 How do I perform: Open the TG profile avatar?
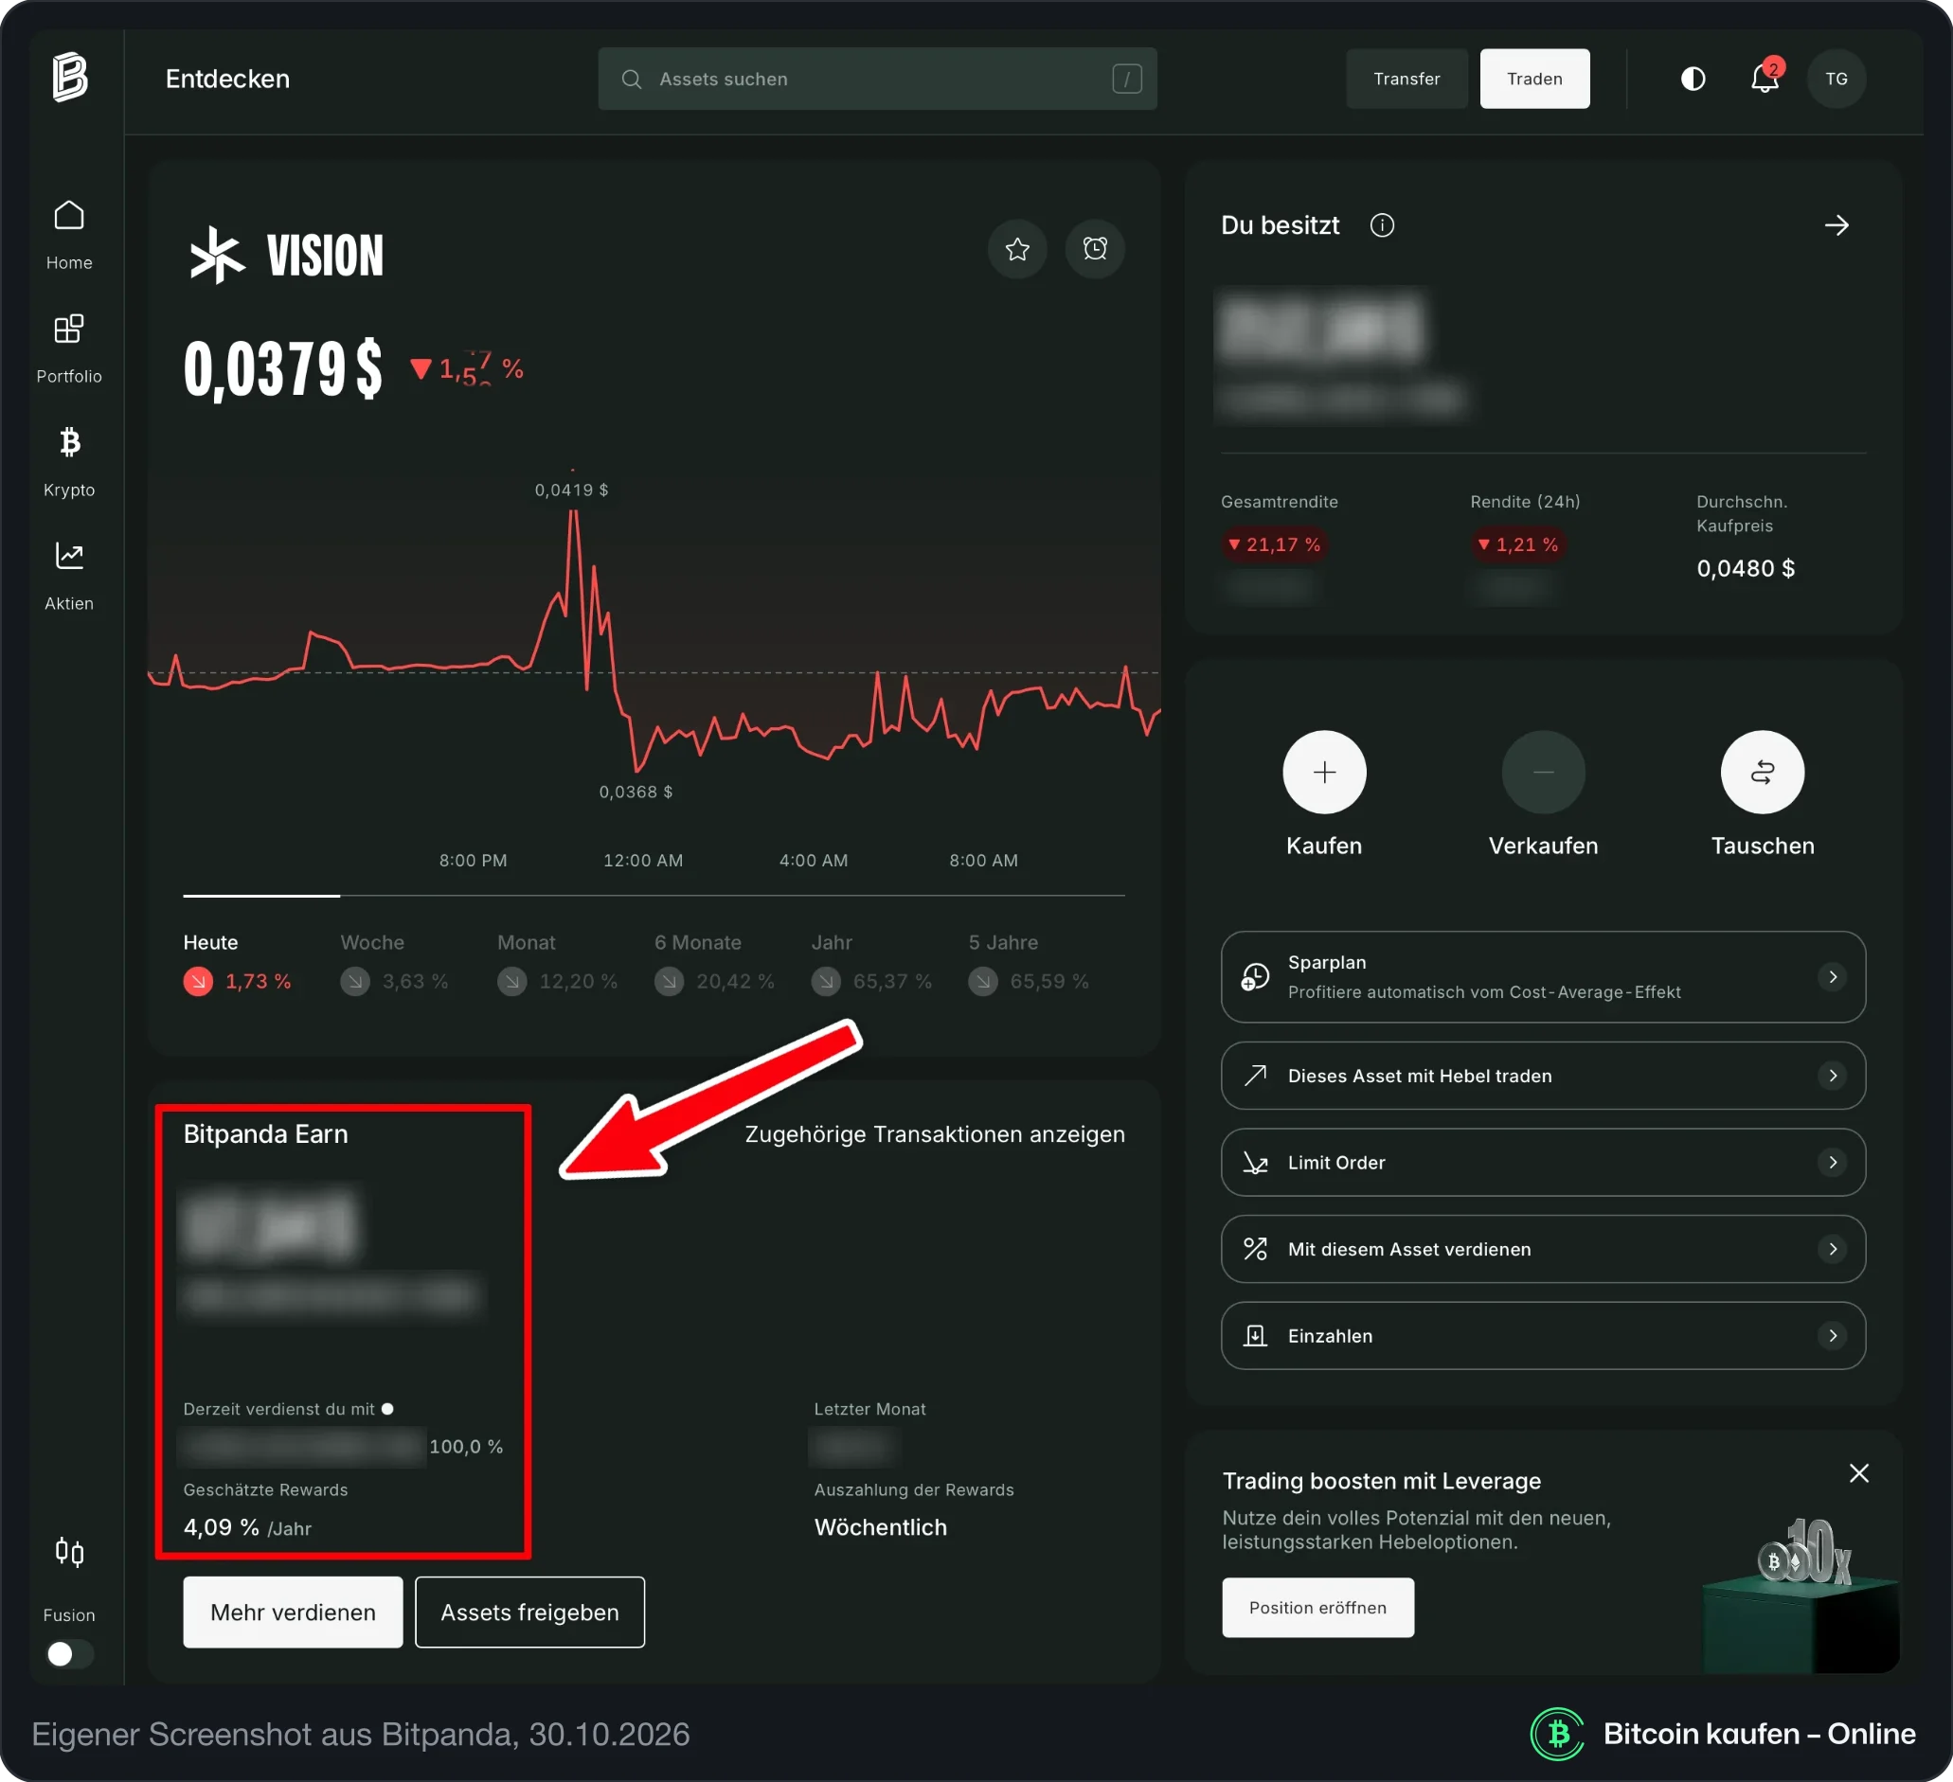coord(1836,79)
